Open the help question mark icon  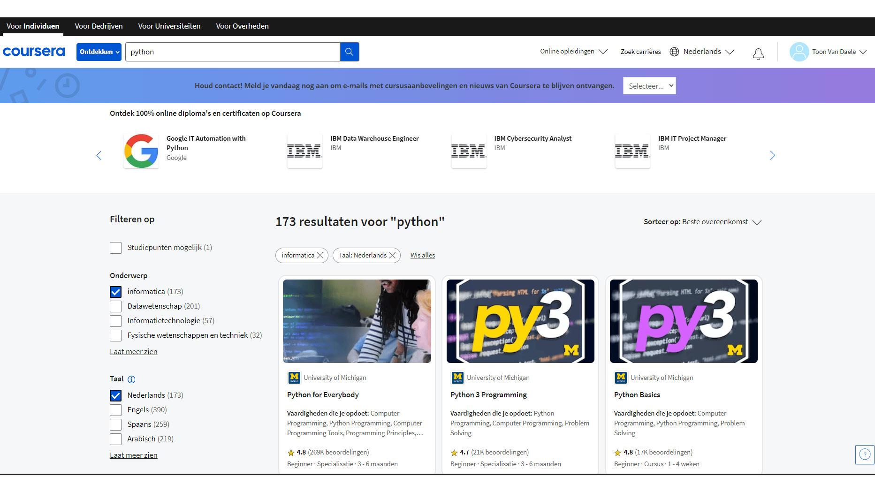[x=865, y=454]
